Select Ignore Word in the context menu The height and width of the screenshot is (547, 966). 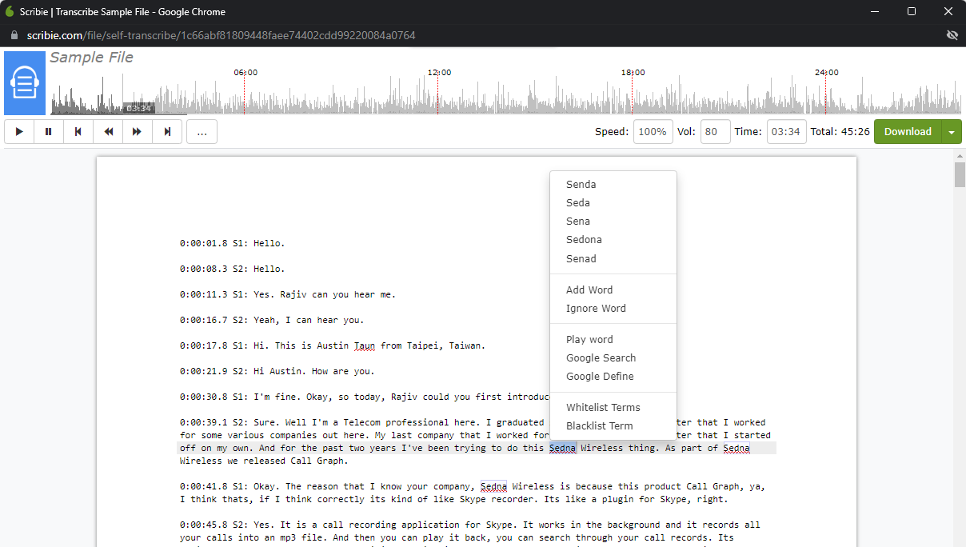[x=613, y=309]
